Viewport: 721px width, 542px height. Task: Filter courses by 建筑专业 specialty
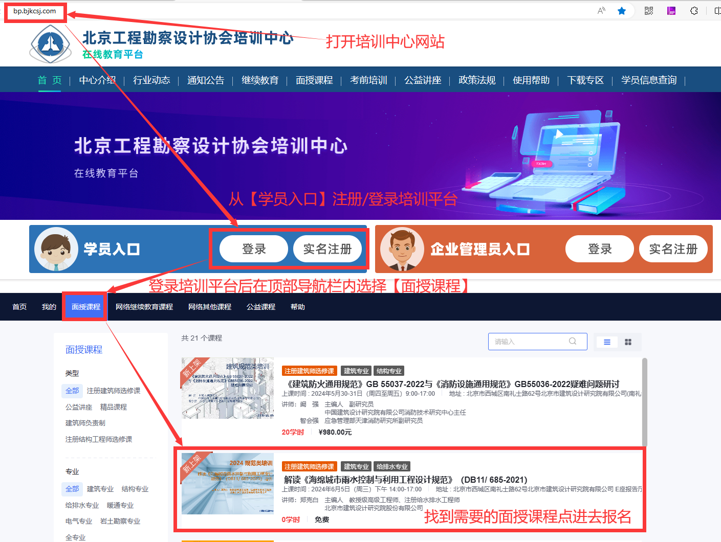(100, 489)
